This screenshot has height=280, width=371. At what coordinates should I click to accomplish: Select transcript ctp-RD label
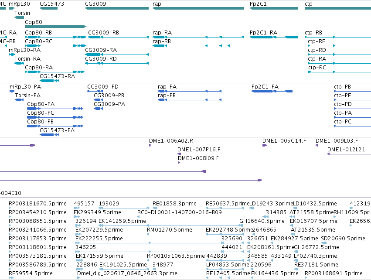coord(317,50)
